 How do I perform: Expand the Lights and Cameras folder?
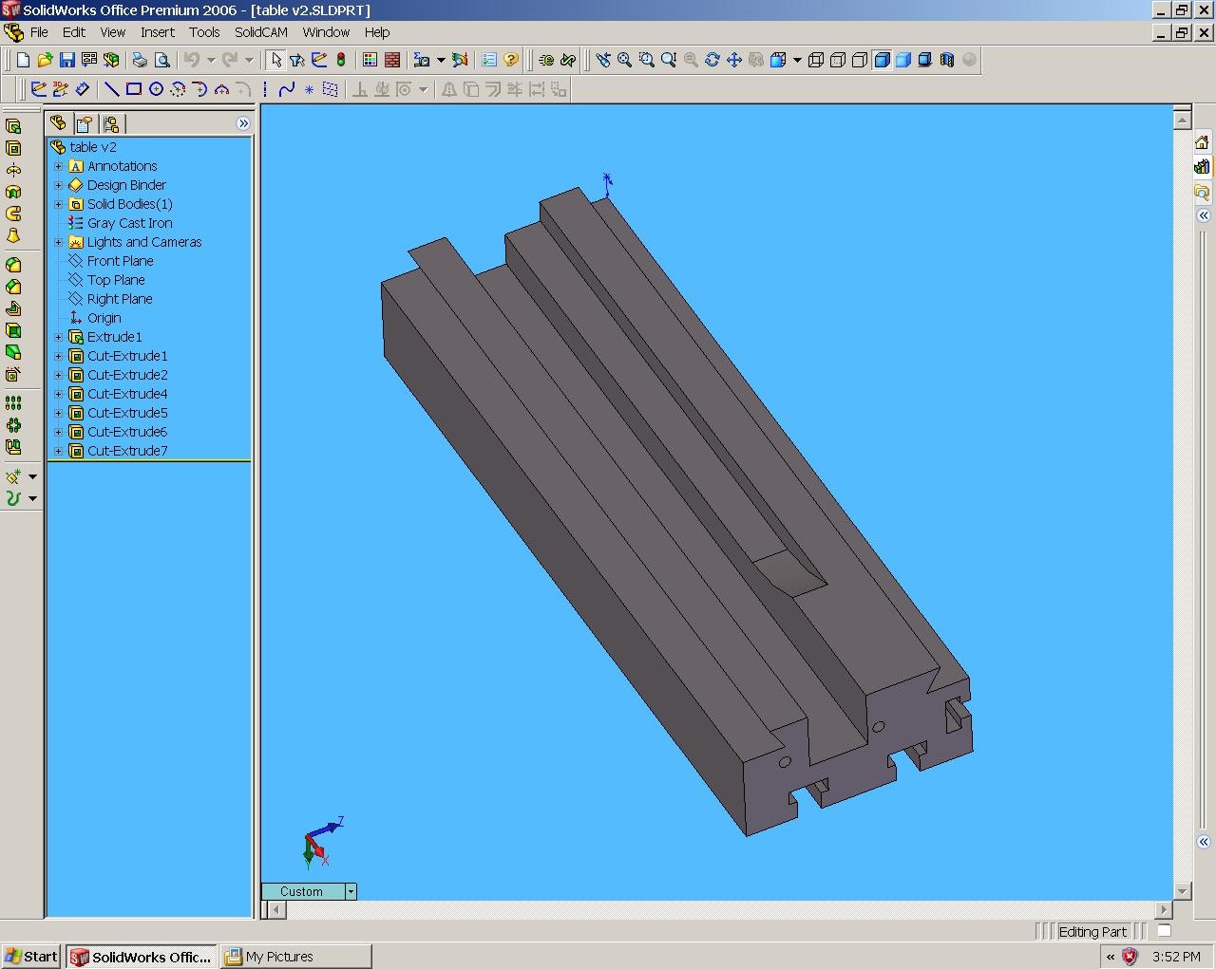[58, 242]
